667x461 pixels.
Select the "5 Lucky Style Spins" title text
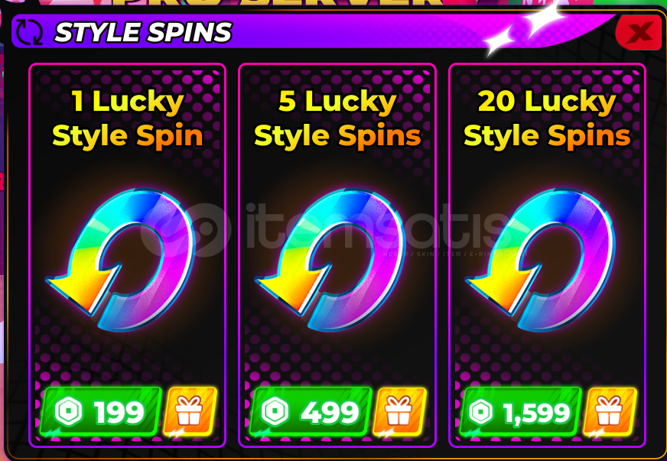pyautogui.click(x=338, y=118)
